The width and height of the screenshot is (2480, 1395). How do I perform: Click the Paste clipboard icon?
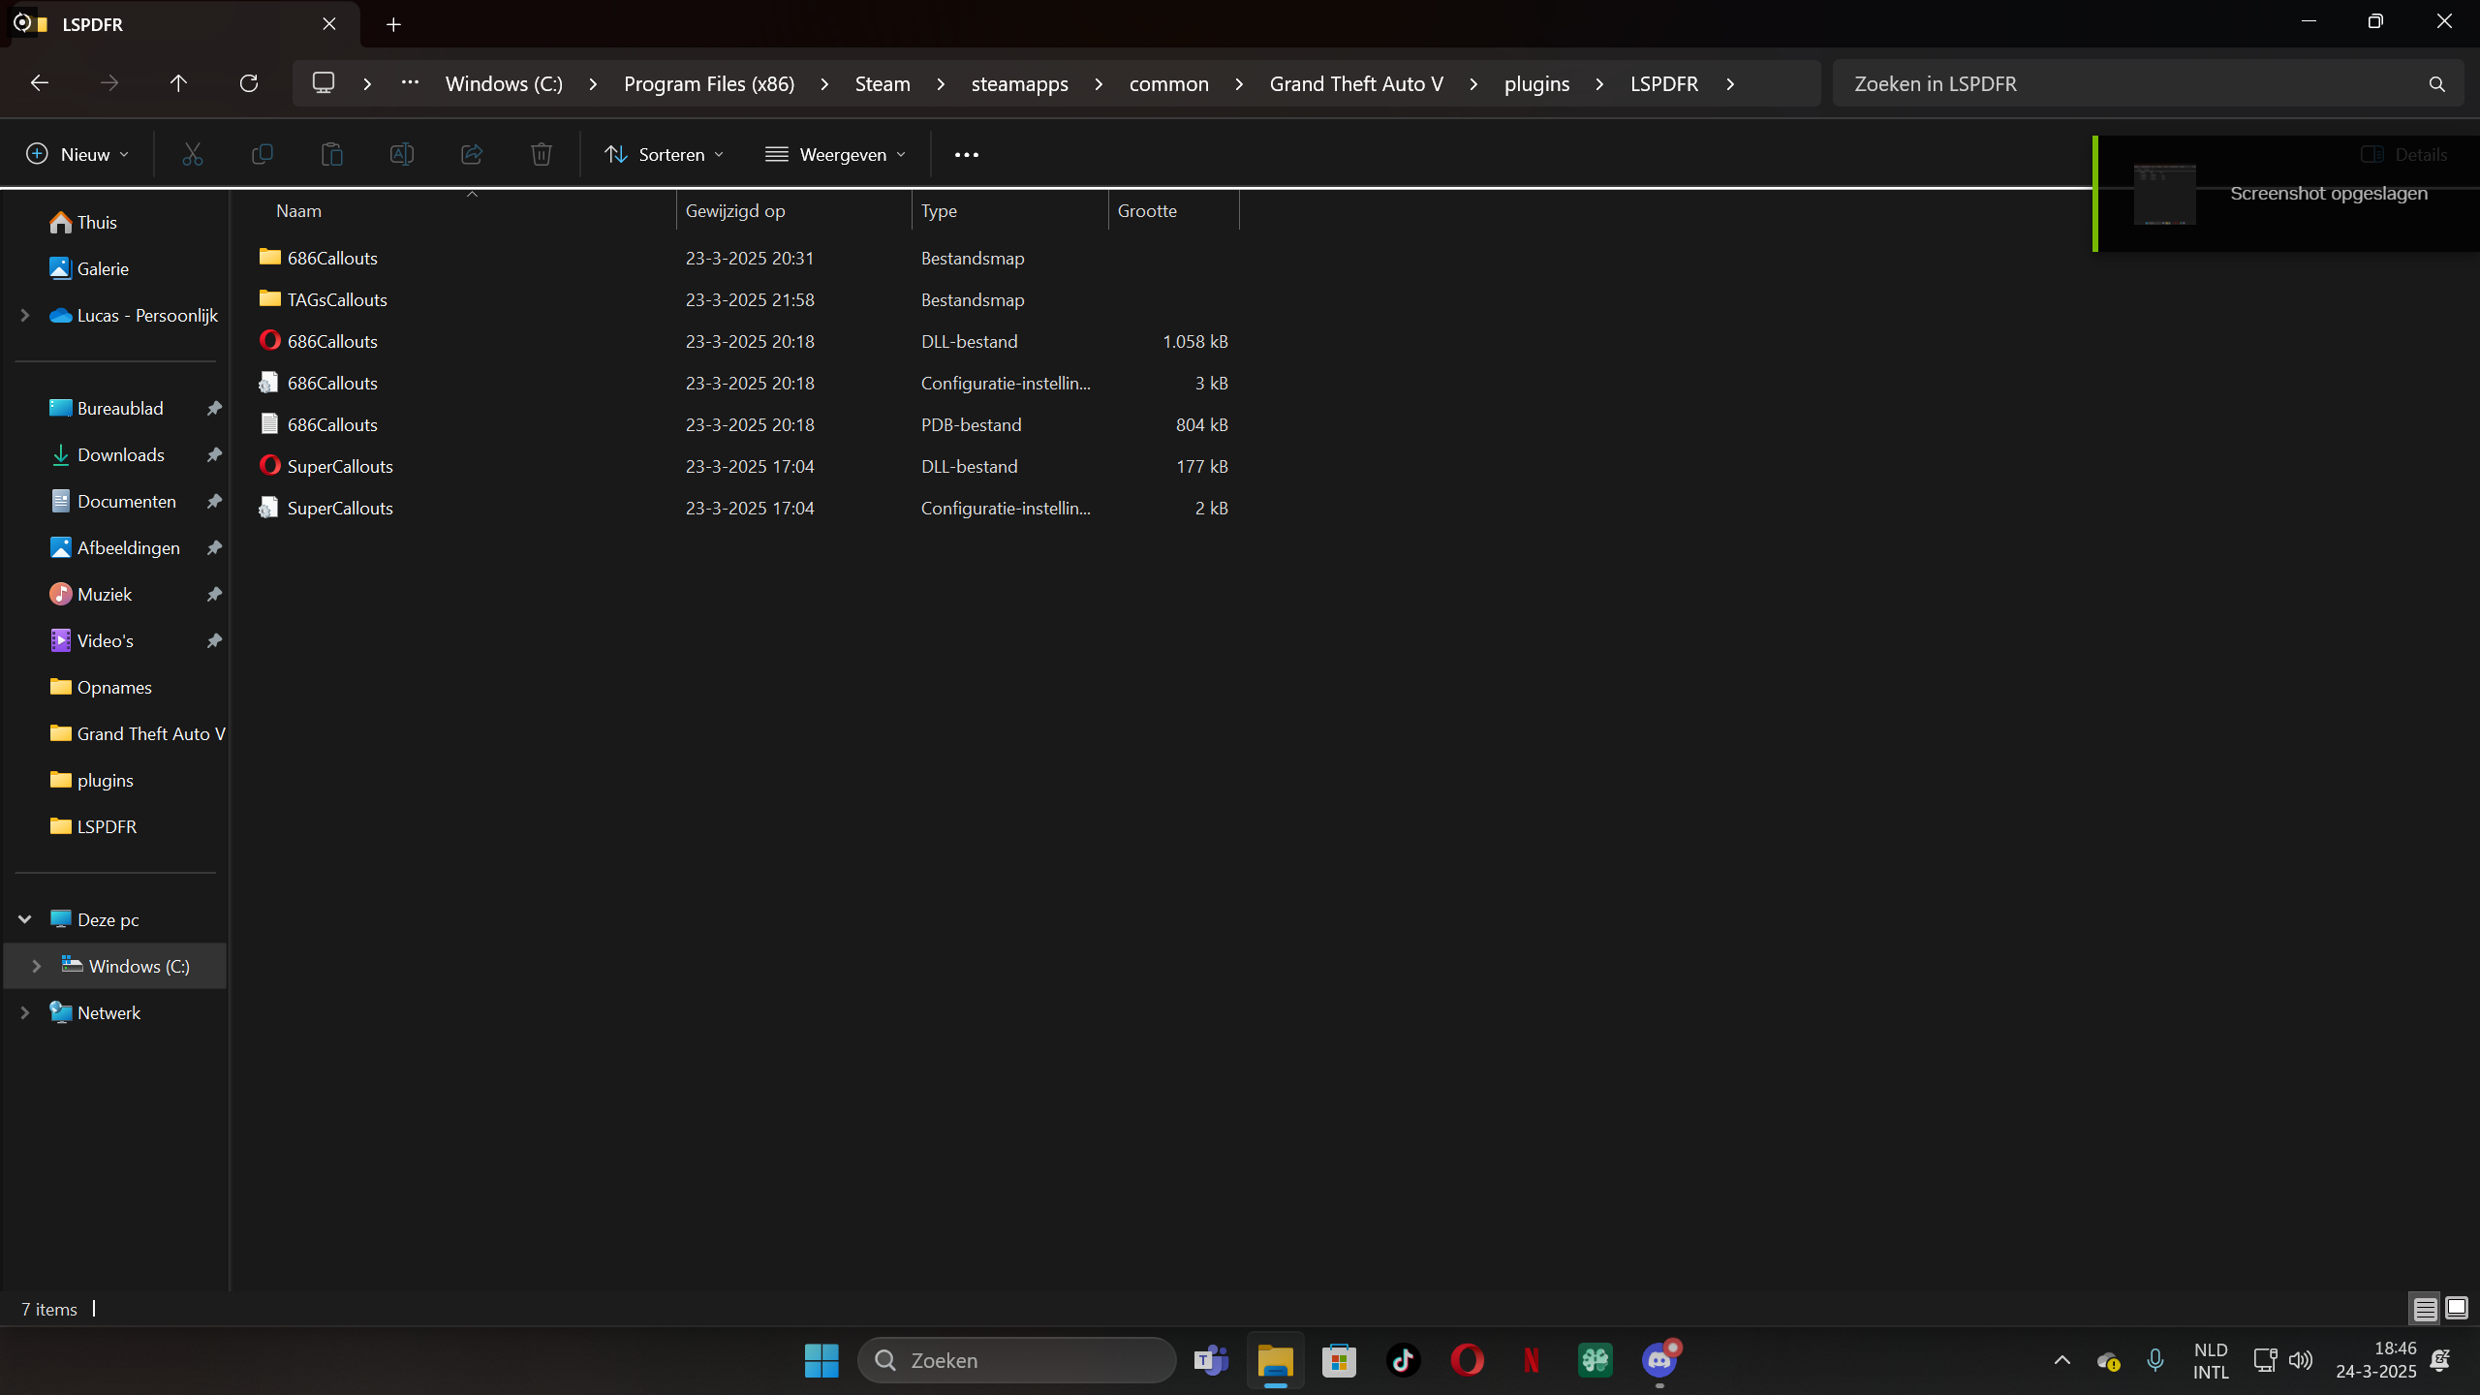tap(331, 154)
